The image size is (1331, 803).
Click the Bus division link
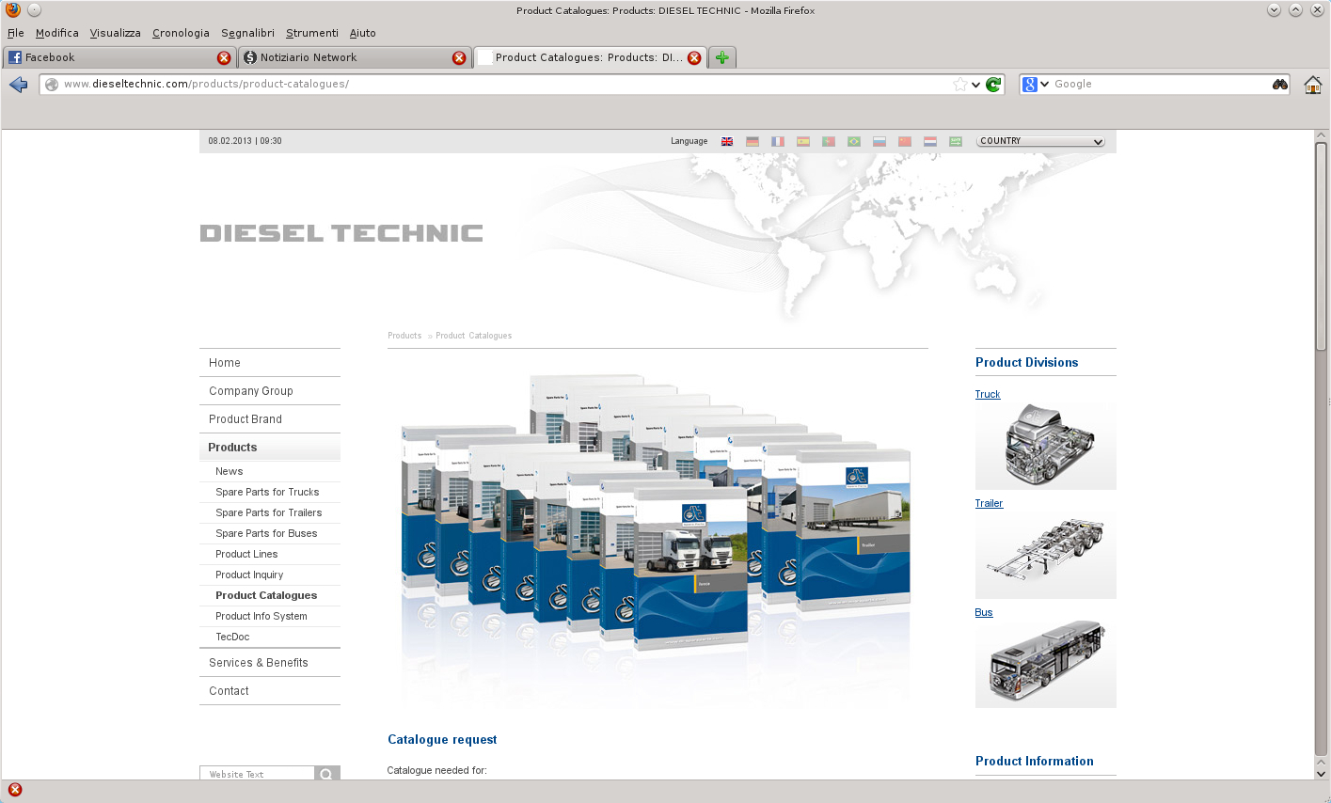pos(984,613)
